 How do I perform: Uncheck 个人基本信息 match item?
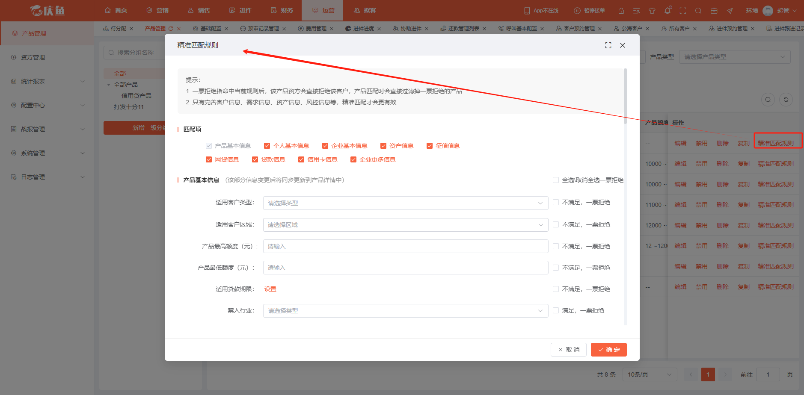tap(267, 146)
